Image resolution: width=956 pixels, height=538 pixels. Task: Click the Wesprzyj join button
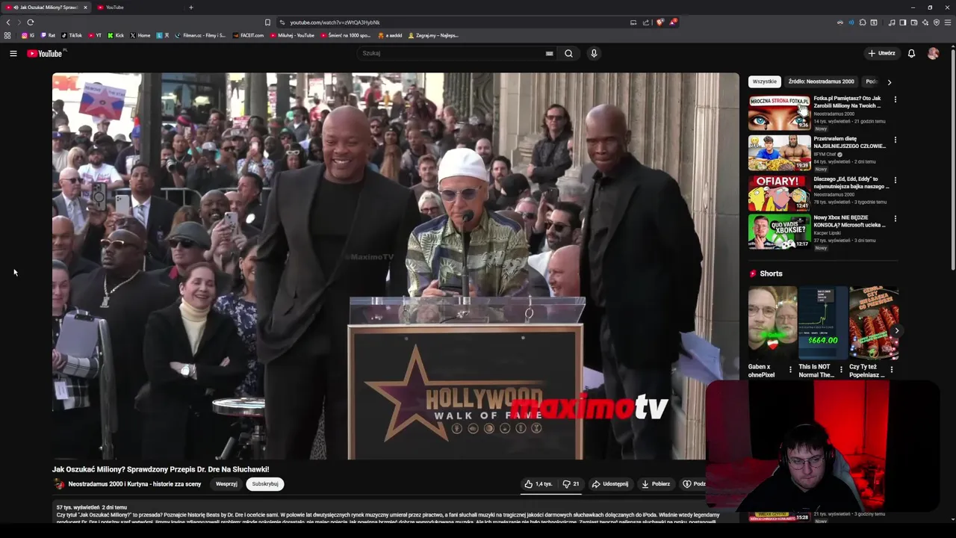click(226, 484)
